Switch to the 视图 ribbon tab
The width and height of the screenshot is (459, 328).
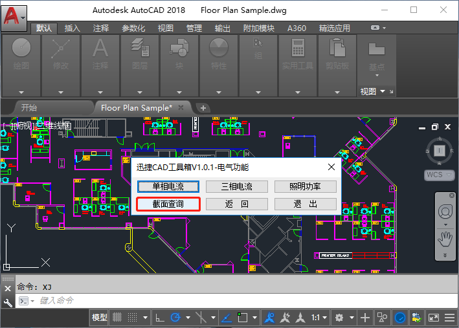[165, 28]
